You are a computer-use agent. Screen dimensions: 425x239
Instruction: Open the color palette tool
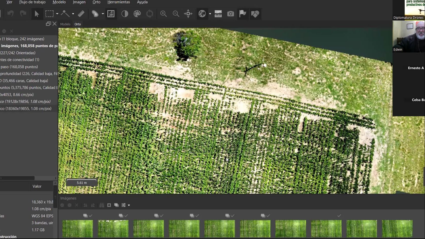coord(137,14)
